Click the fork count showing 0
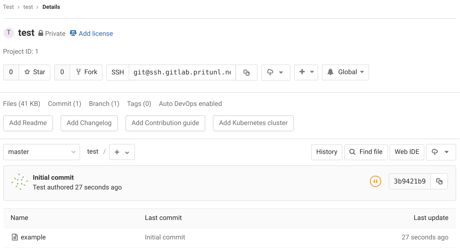This screenshot has height=252, width=460. [x=62, y=72]
